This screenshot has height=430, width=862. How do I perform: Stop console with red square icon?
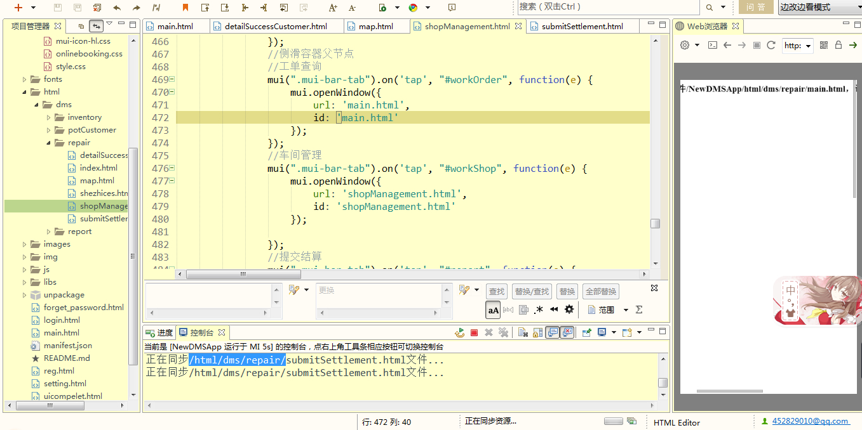pyautogui.click(x=474, y=332)
